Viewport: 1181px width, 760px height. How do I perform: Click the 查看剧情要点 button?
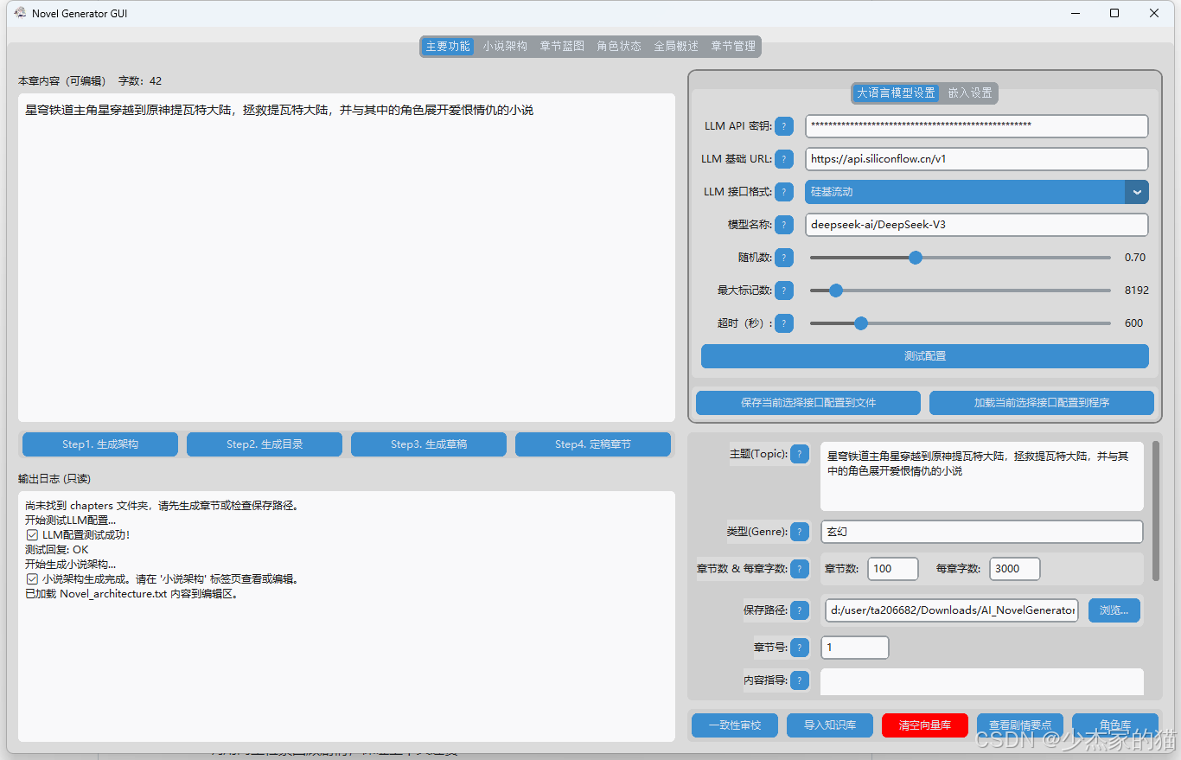tap(1020, 725)
